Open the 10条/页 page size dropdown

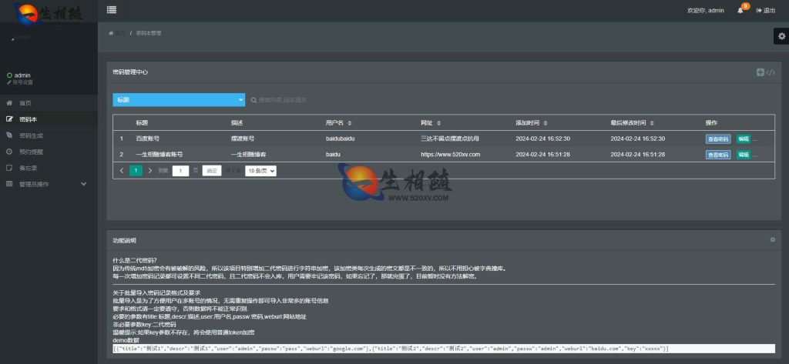[260, 171]
